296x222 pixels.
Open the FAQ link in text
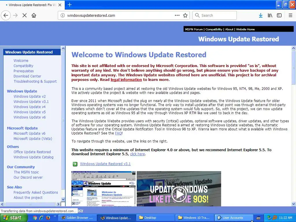[x=118, y=133]
